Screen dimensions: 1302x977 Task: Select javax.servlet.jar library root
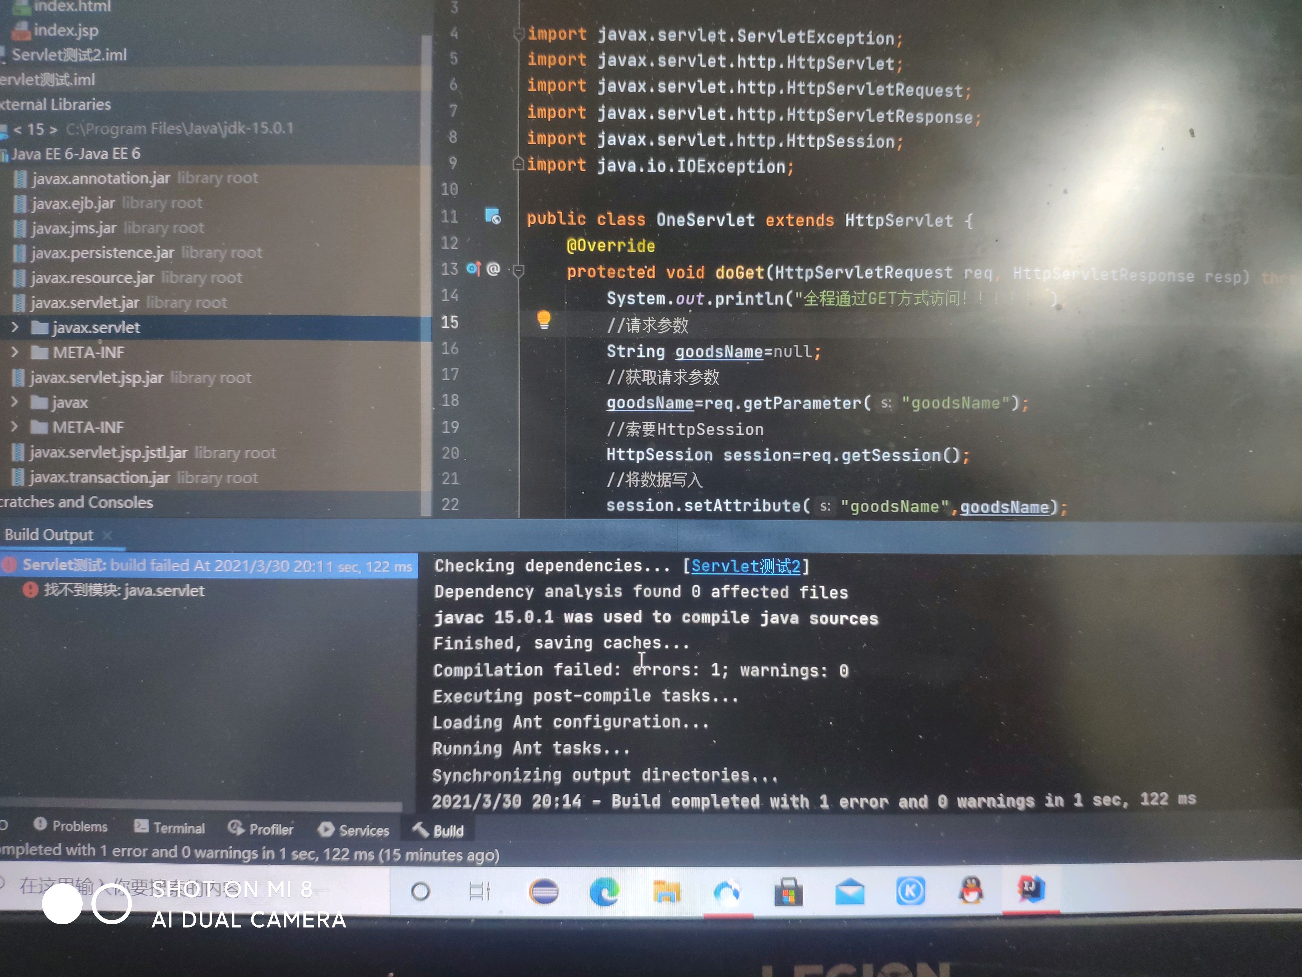click(x=119, y=303)
